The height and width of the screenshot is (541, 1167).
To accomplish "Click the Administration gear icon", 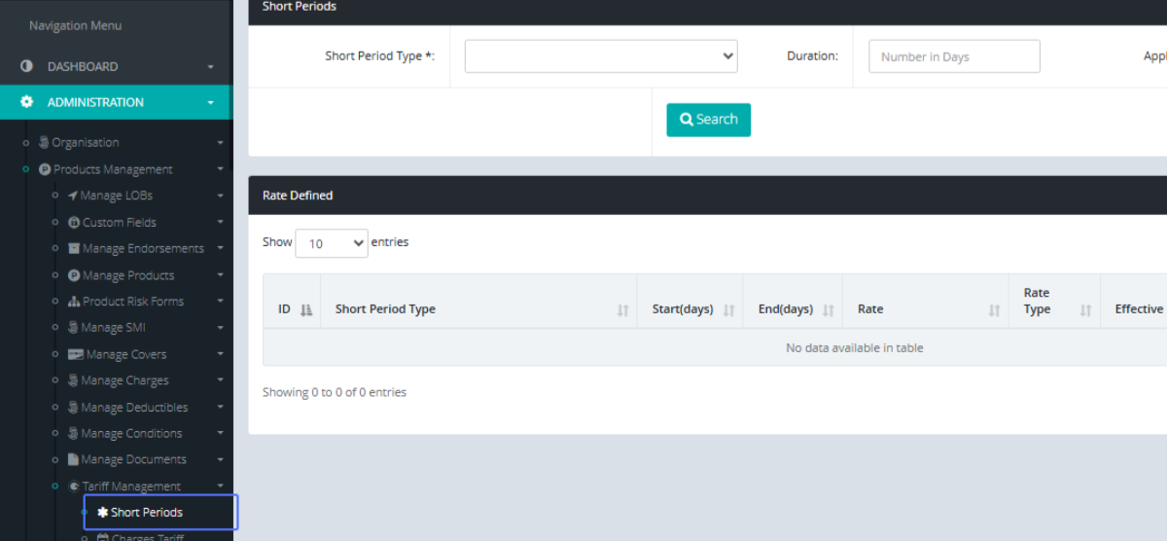I will point(27,102).
